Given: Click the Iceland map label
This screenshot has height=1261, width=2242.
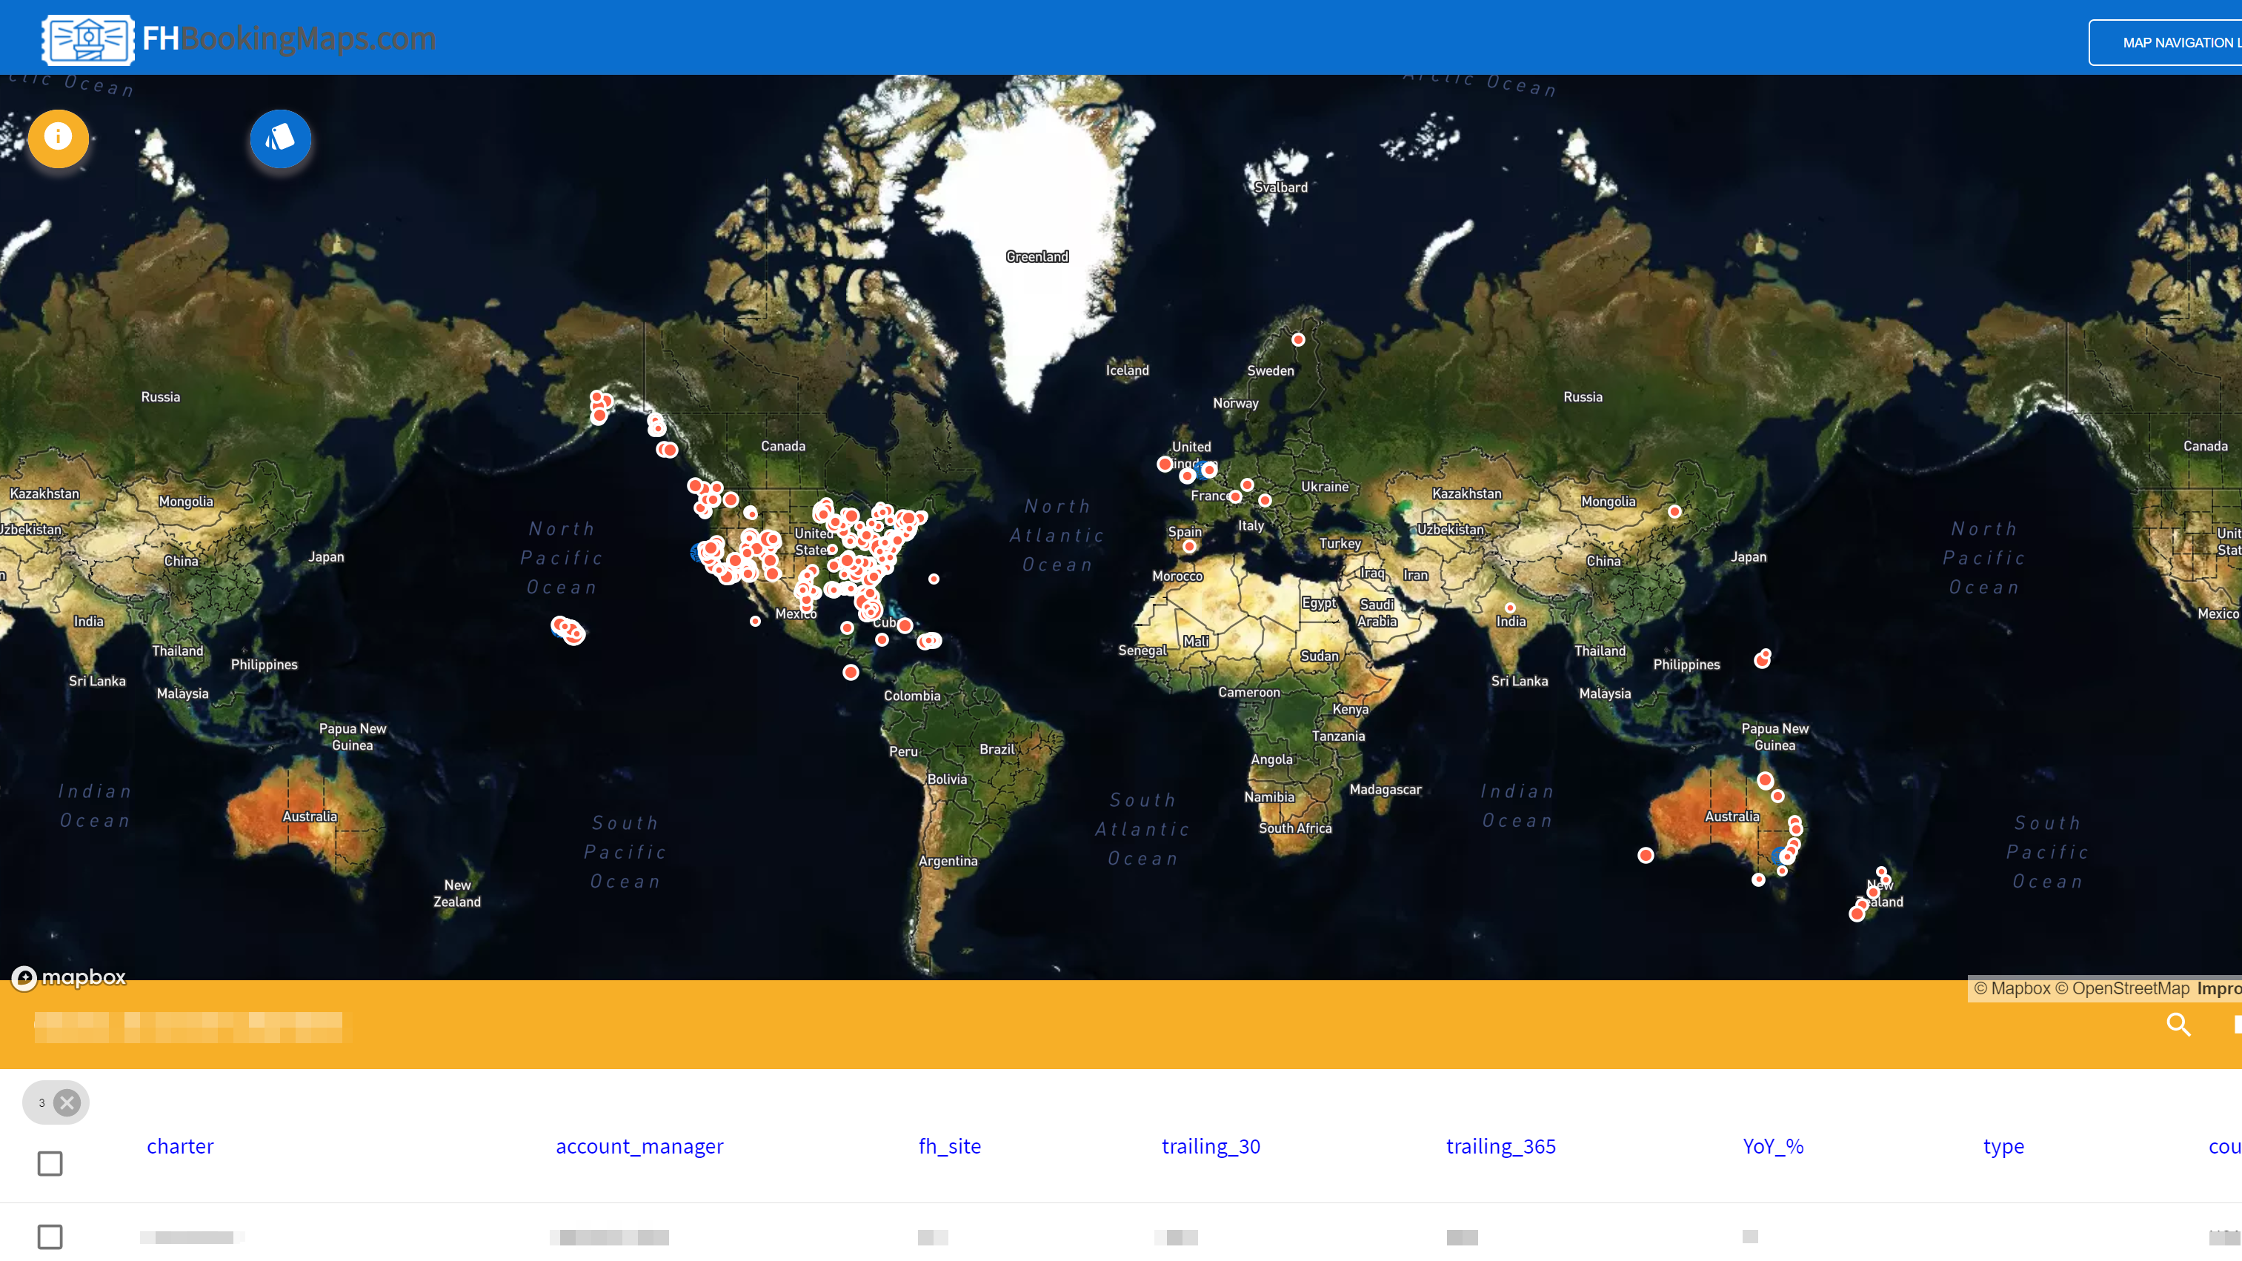Looking at the screenshot, I should click(1127, 370).
